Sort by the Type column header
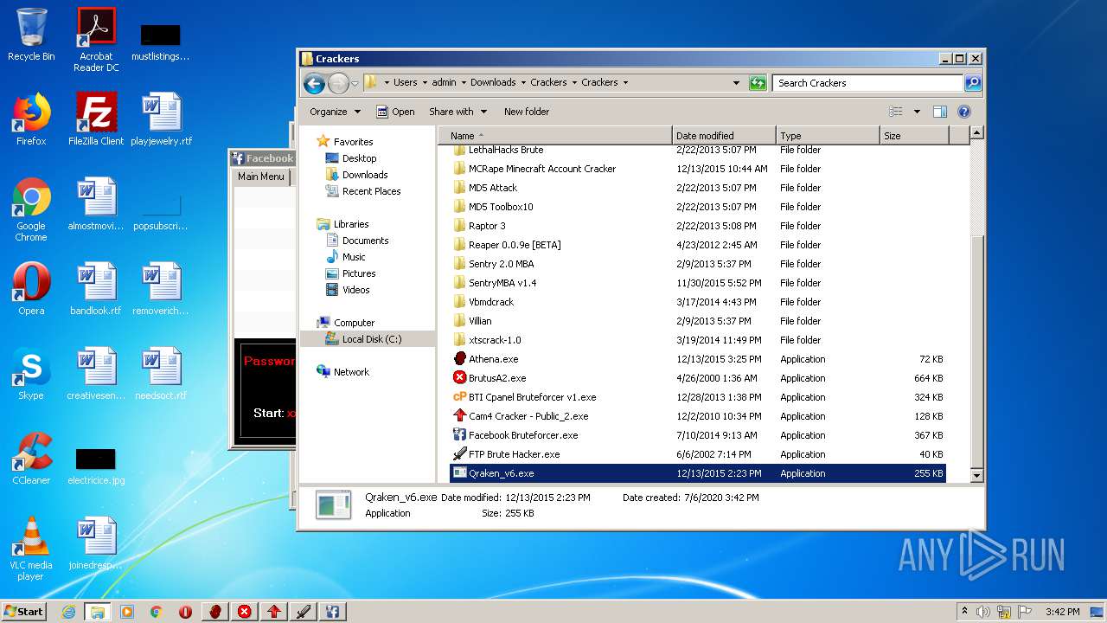Image resolution: width=1107 pixels, height=623 pixels. [x=828, y=136]
